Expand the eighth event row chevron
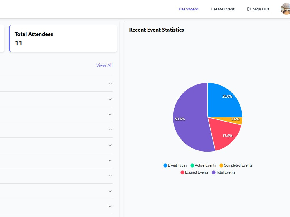This screenshot has height=217, width=290. pyautogui.click(x=110, y=191)
